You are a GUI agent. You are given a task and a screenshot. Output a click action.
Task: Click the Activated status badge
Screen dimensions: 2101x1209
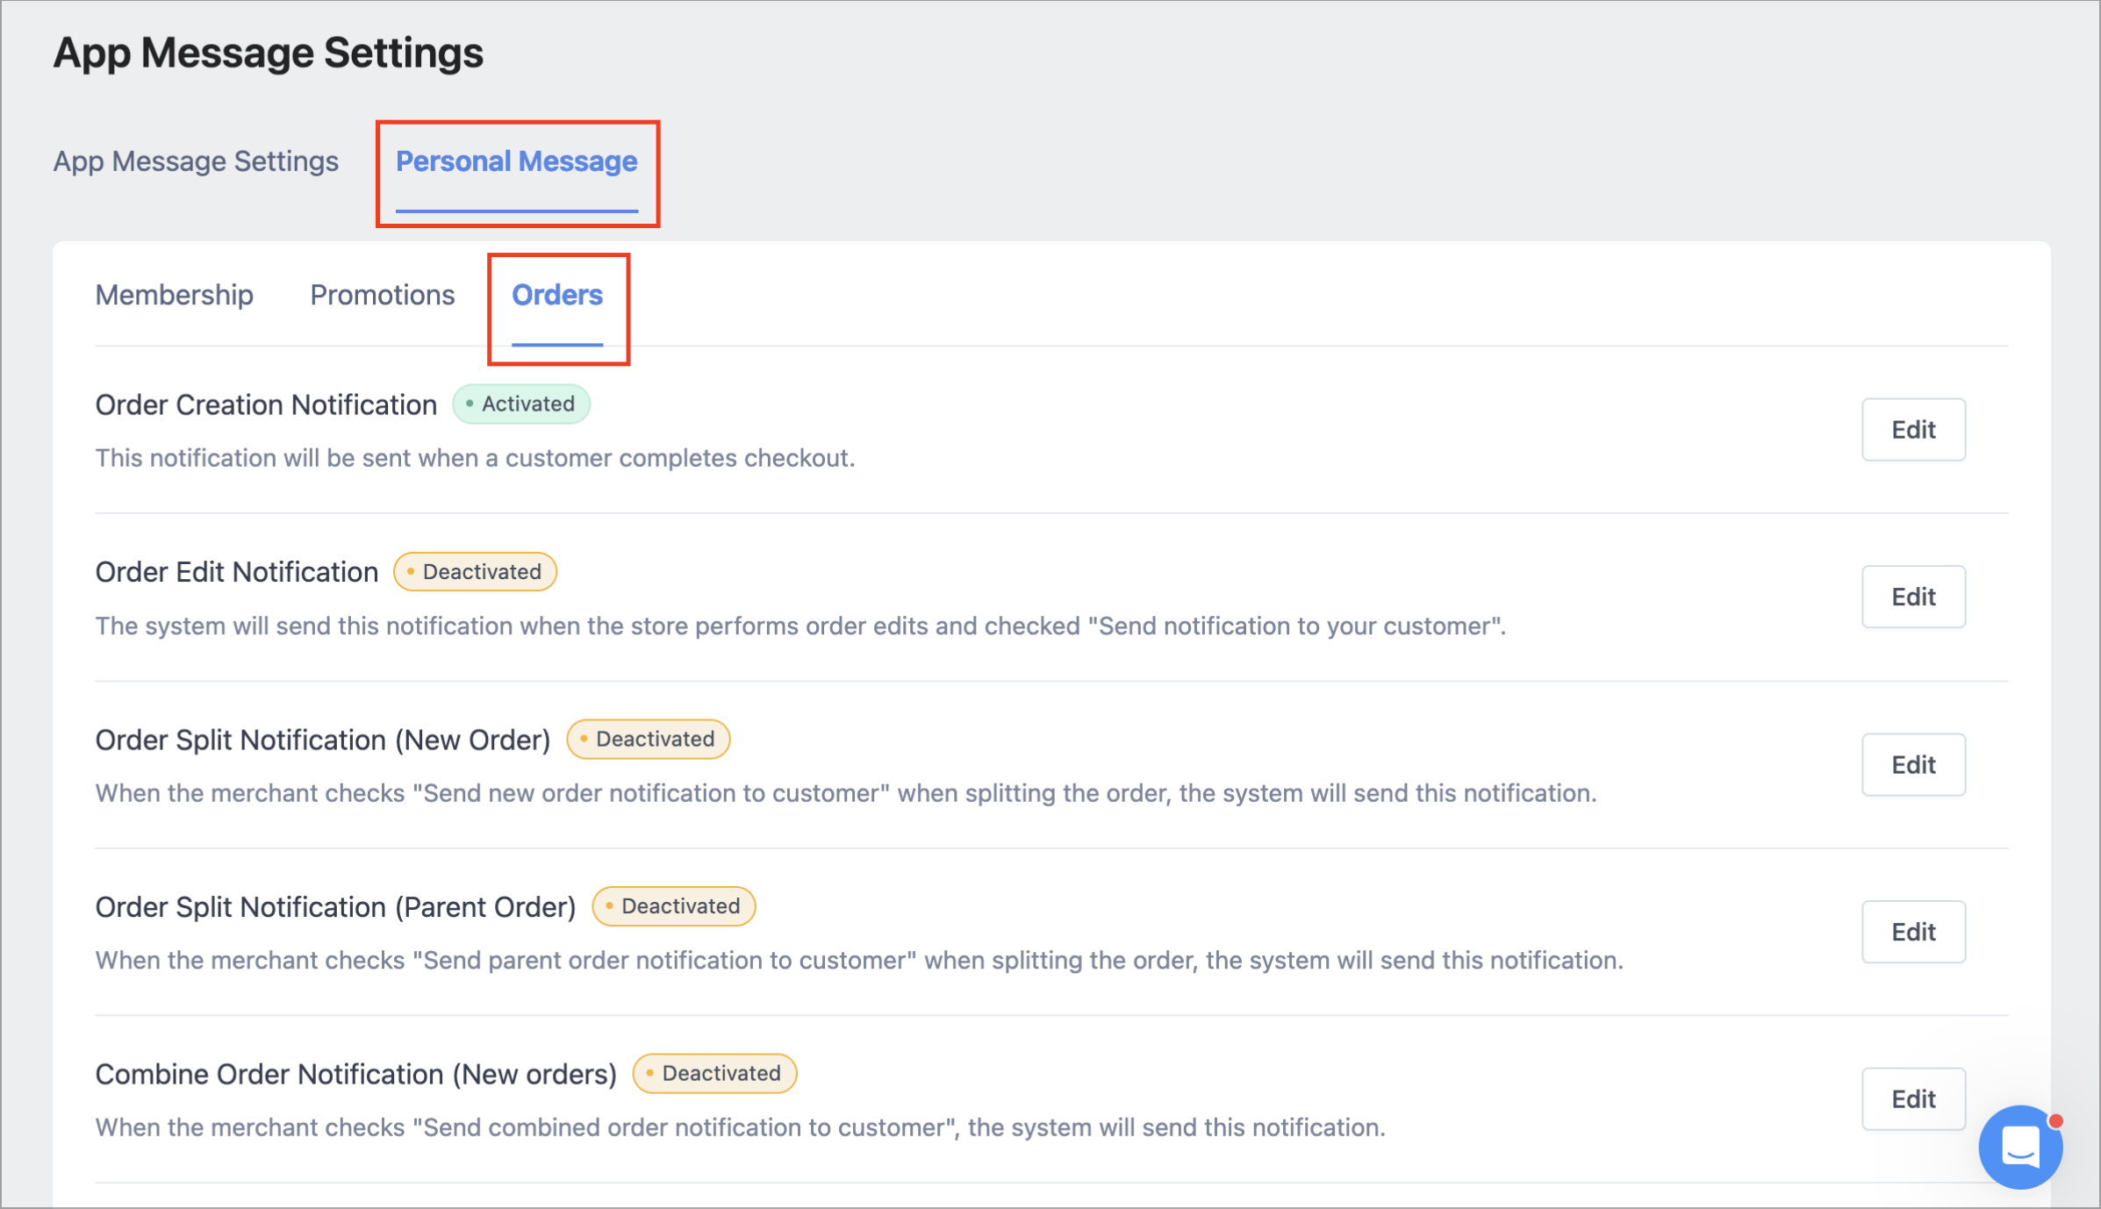[x=521, y=404]
